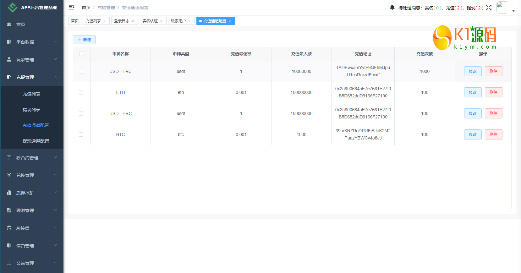Image resolution: width=521 pixels, height=273 pixels.
Task: Click the 兑换管理 yen icon
Action: click(9, 175)
